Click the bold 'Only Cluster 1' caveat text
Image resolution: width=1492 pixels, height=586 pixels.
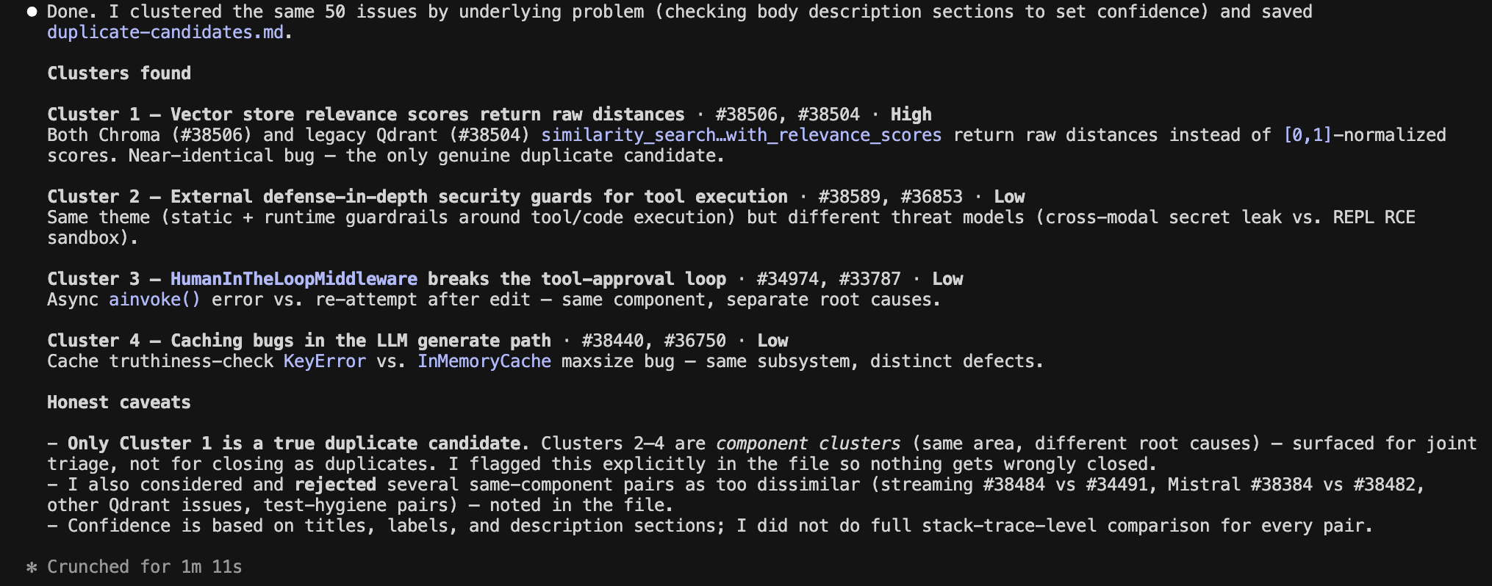tap(298, 444)
